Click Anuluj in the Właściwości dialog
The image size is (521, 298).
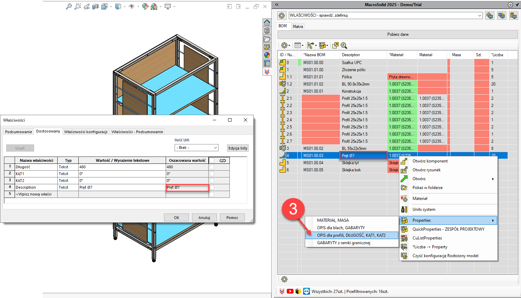204,218
